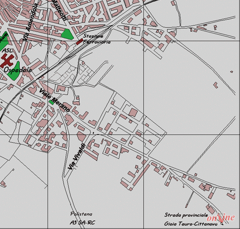The width and height of the screenshot is (240, 229).
Task: Click the Stazione Ferroviaria label
Action: pos(96,39)
